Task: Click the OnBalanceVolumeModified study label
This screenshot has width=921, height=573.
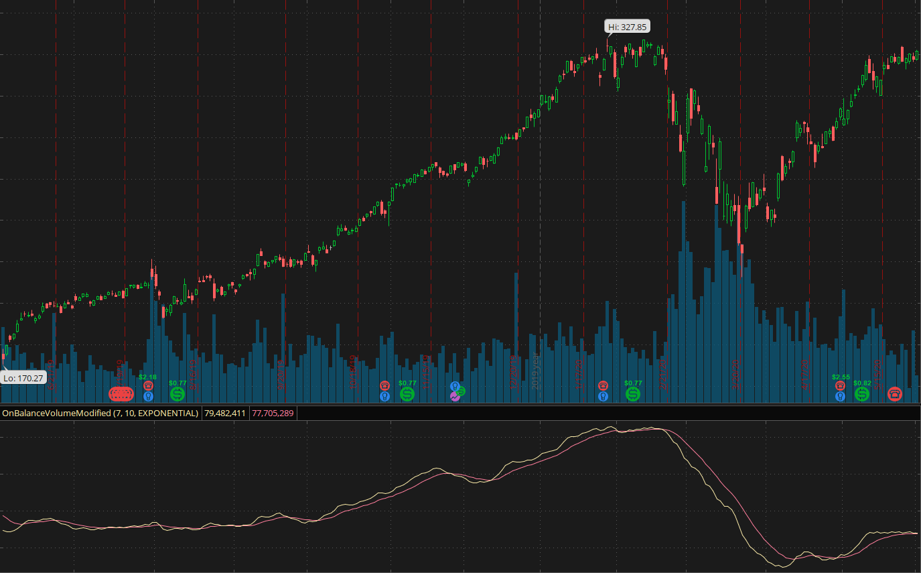Action: (x=100, y=413)
